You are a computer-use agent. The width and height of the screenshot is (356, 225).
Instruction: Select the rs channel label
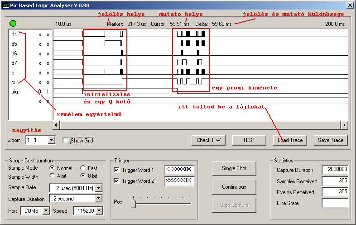(x=13, y=83)
